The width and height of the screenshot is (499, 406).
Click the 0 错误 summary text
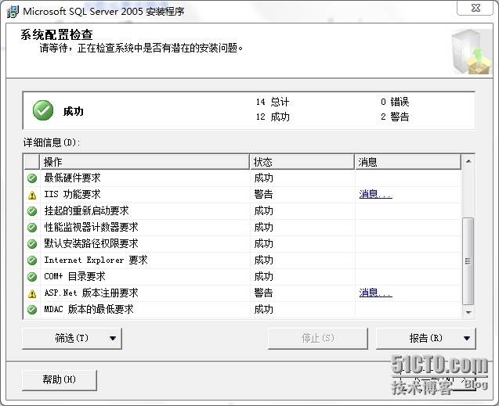pos(395,102)
